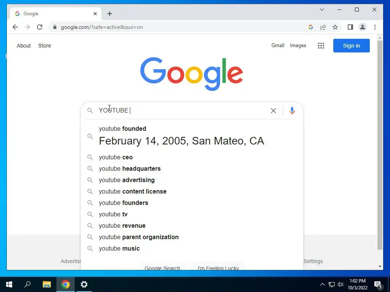Open the taskbar clock and date
The height and width of the screenshot is (292, 390).
(x=358, y=284)
